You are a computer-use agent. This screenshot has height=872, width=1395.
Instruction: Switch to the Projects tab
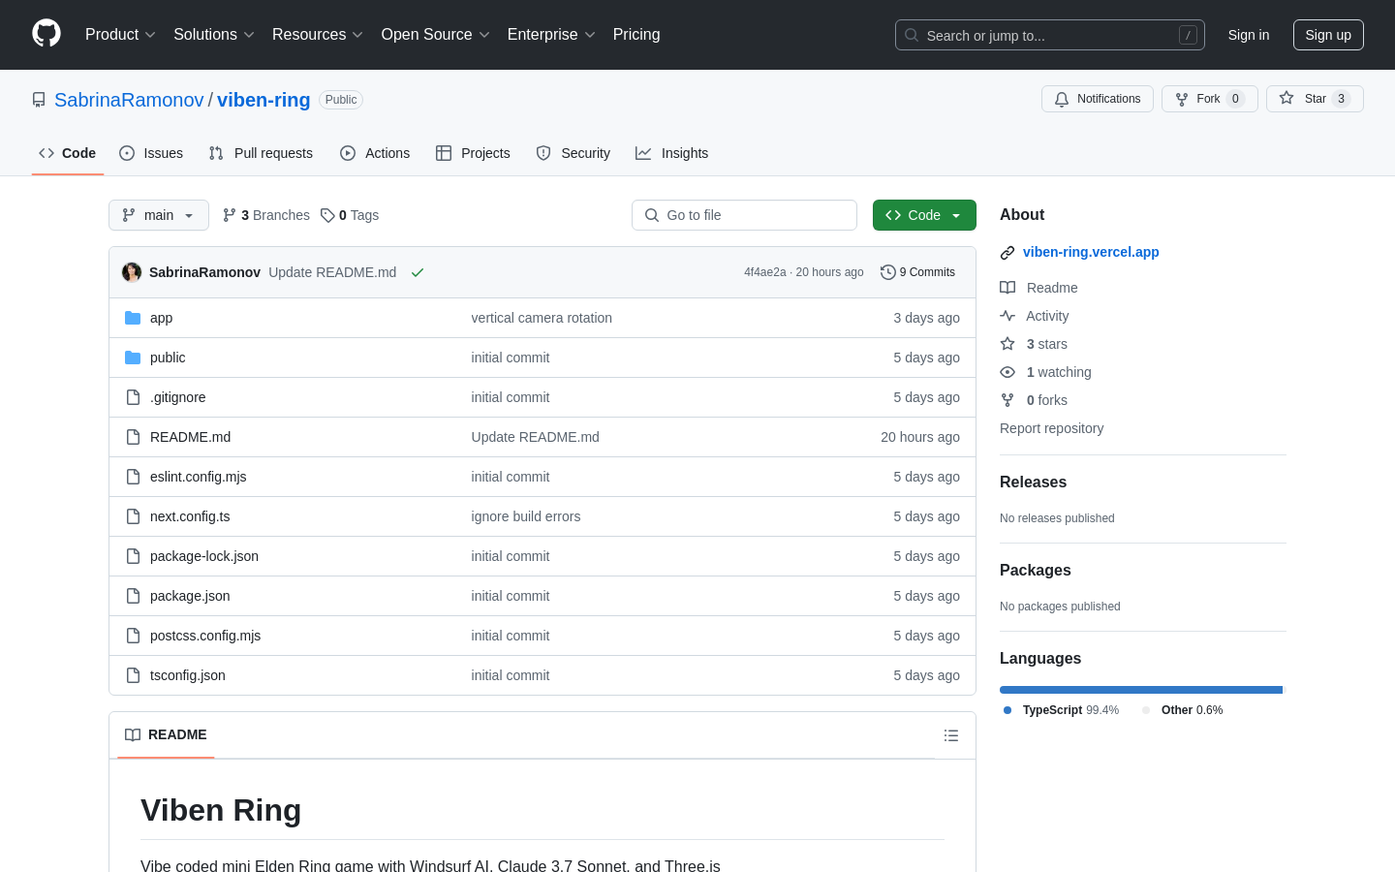pos(473,153)
